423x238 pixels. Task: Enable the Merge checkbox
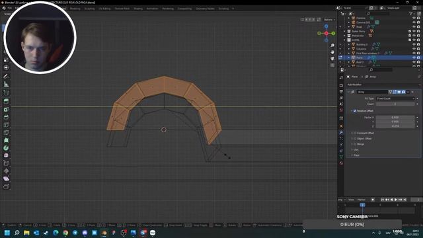click(355, 144)
